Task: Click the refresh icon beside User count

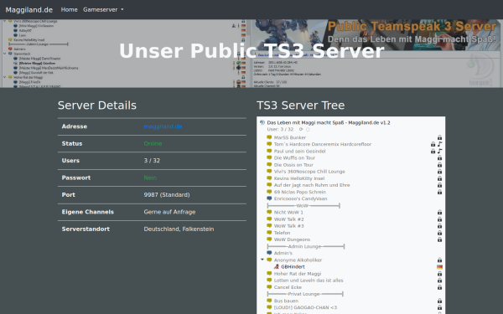Action: tap(301, 129)
